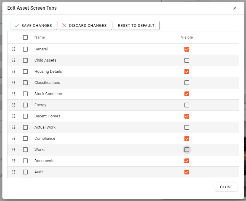Click the drag handle for General row

point(14,49)
